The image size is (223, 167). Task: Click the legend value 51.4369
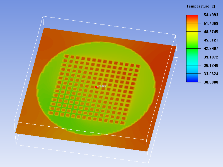(x=211, y=23)
